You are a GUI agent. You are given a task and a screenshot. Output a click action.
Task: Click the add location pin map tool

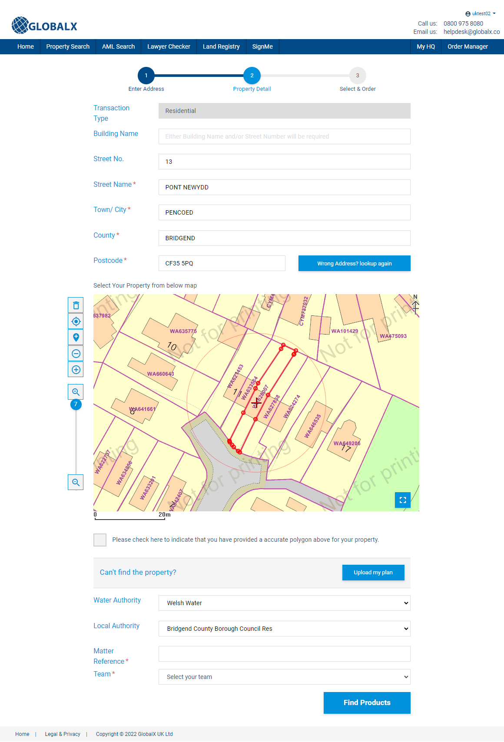[x=76, y=338]
